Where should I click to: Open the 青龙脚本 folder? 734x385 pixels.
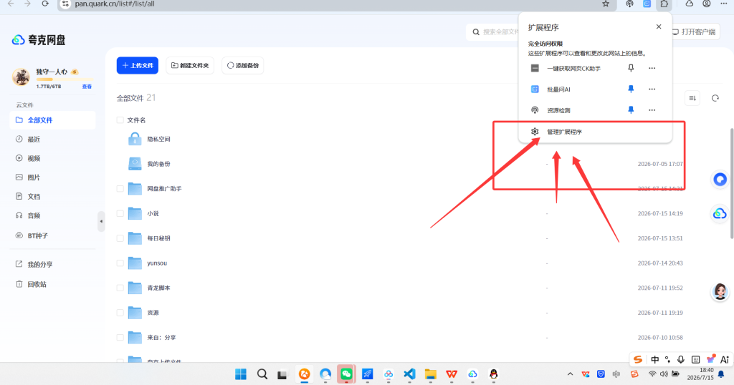coord(158,288)
